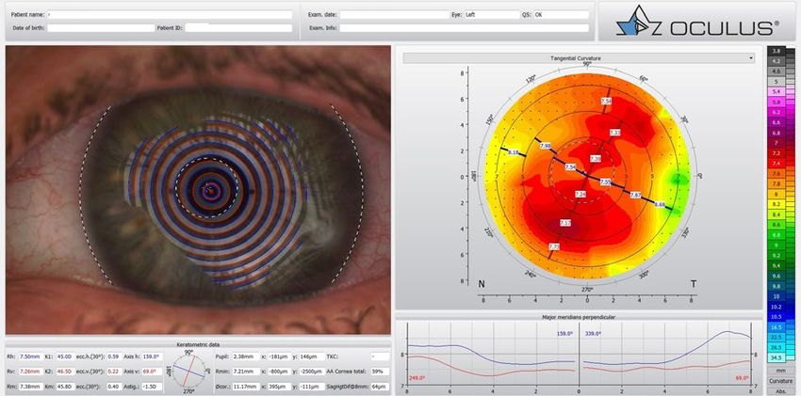
Task: Click the Øcor. x value 395µm
Action: (280, 388)
